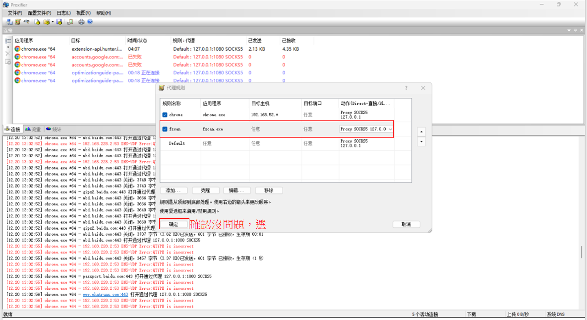
Task: Open profile folder toolbar icon
Action: pos(47,22)
